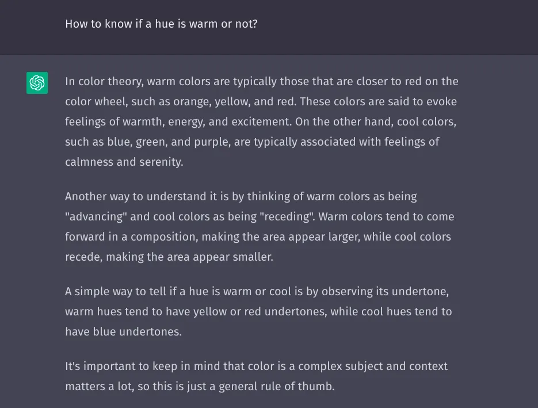Image resolution: width=538 pixels, height=408 pixels.
Task: Click the text "calmness and serenity."
Action: click(x=124, y=162)
